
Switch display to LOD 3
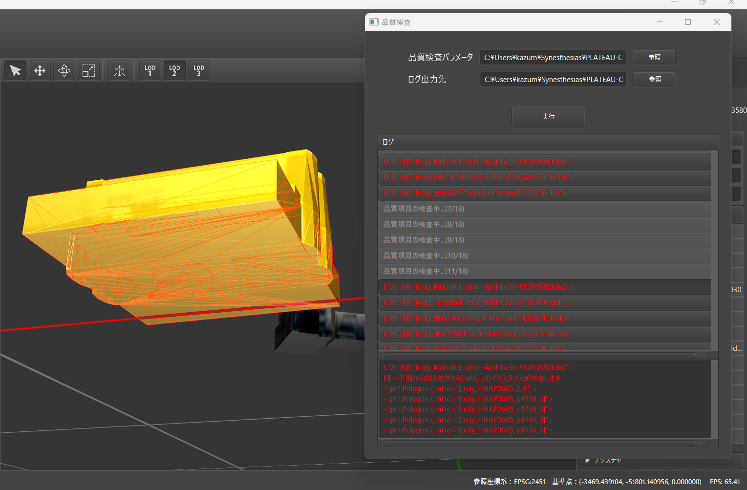199,70
